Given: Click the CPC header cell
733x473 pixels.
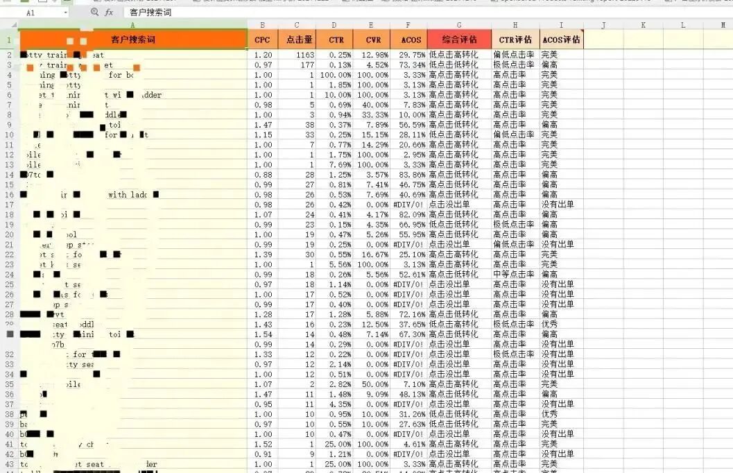Looking at the screenshot, I should point(262,40).
